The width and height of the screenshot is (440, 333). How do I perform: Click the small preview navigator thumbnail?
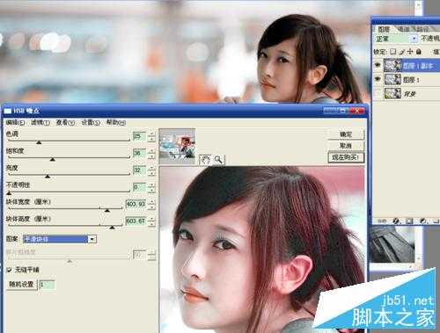pyautogui.click(x=177, y=146)
